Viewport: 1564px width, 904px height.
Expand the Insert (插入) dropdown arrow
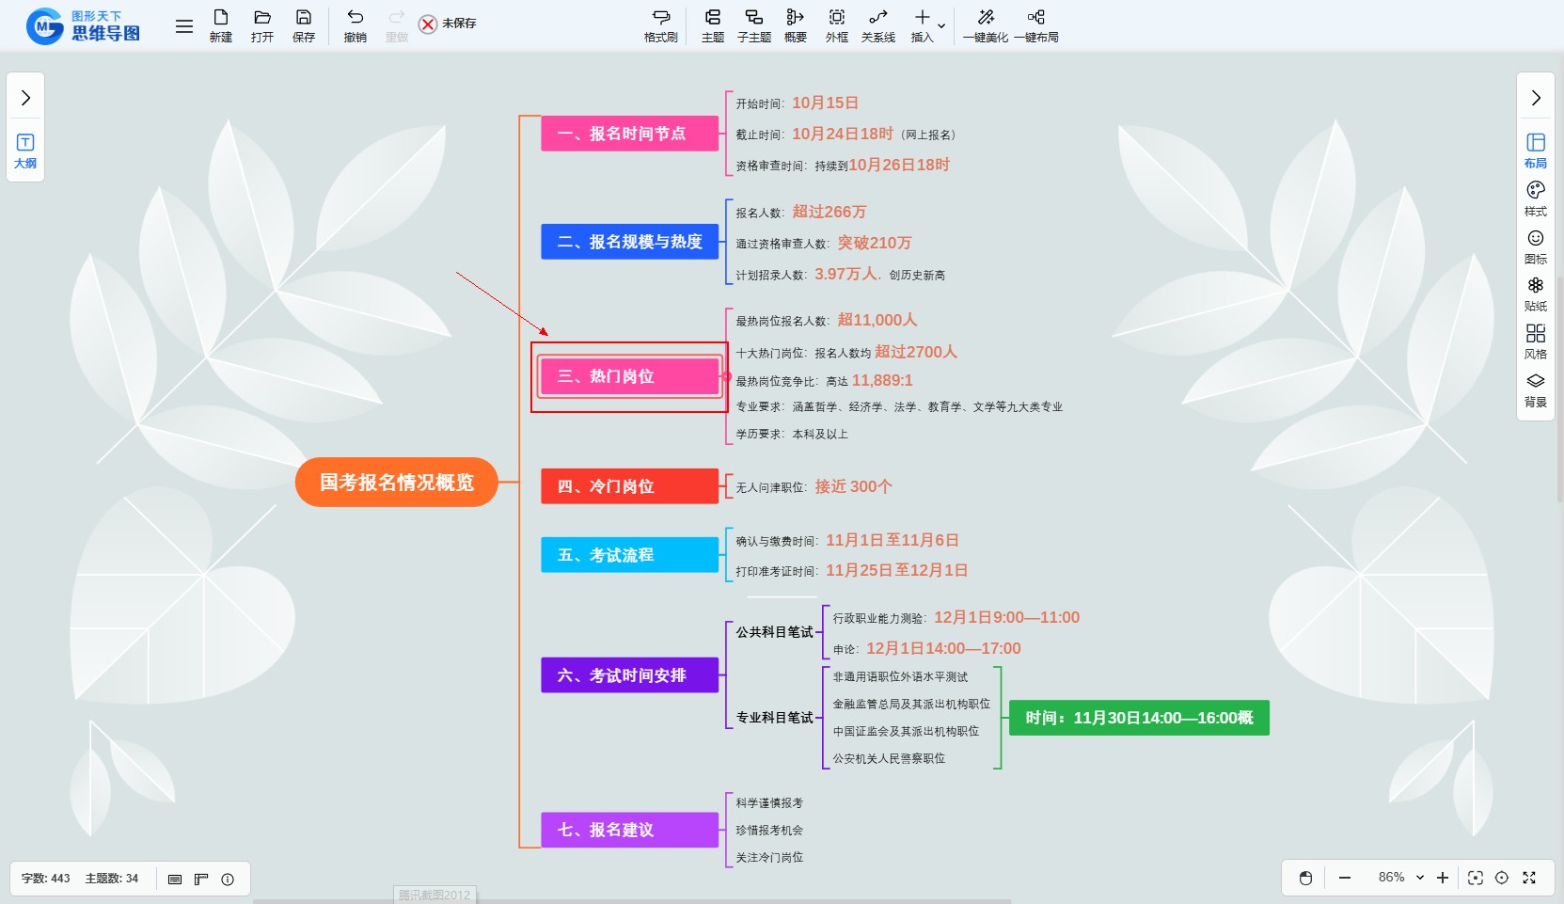(941, 25)
